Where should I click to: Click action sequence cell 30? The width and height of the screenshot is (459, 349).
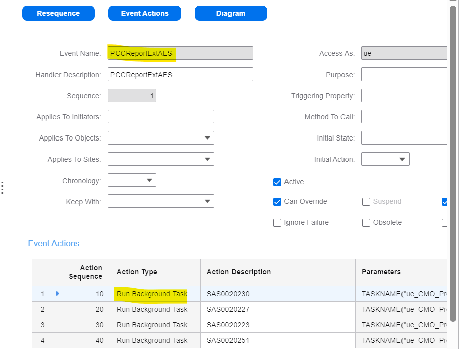(x=86, y=325)
